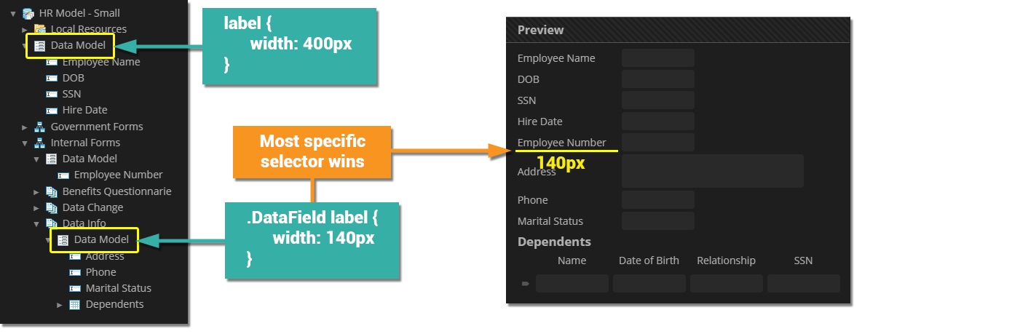Click the Benefits Questionnaire form icon
1012x334 pixels.
(x=52, y=191)
